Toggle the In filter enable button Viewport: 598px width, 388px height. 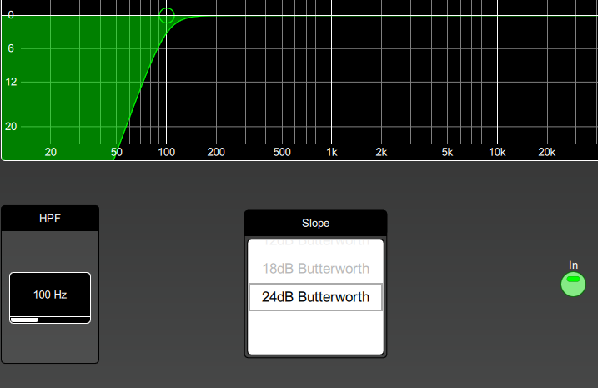click(573, 285)
